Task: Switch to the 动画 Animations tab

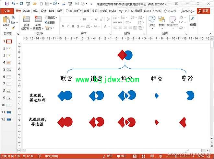Action: (x=60, y=11)
